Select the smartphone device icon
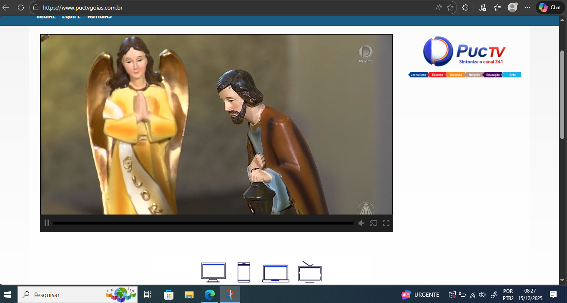This screenshot has height=303, width=567. [x=244, y=272]
